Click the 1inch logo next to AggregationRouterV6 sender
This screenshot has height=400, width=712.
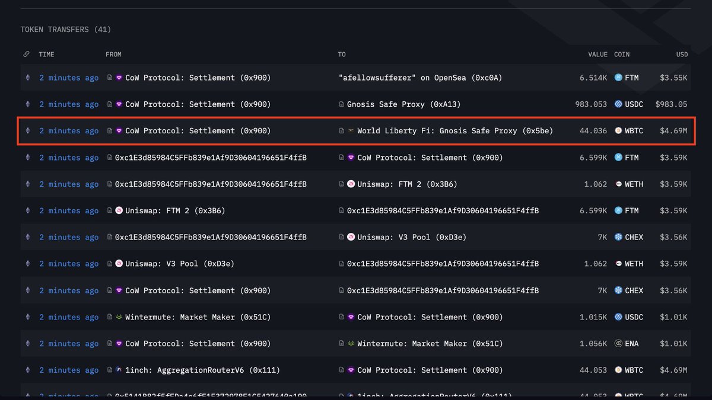119,370
